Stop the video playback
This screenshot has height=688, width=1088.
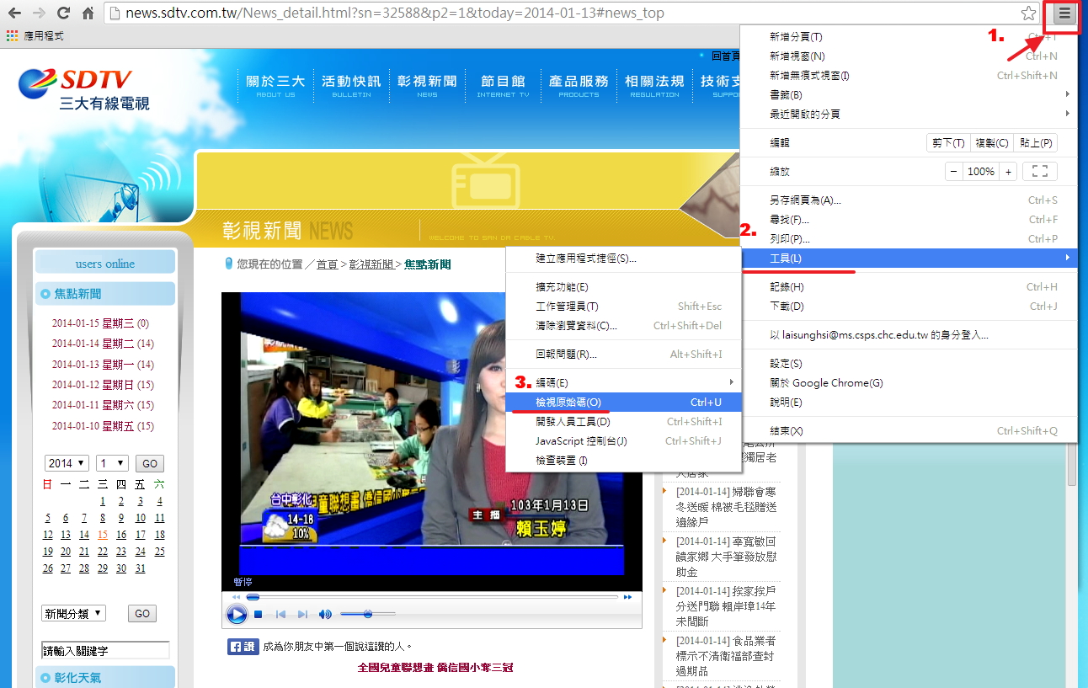pos(259,615)
